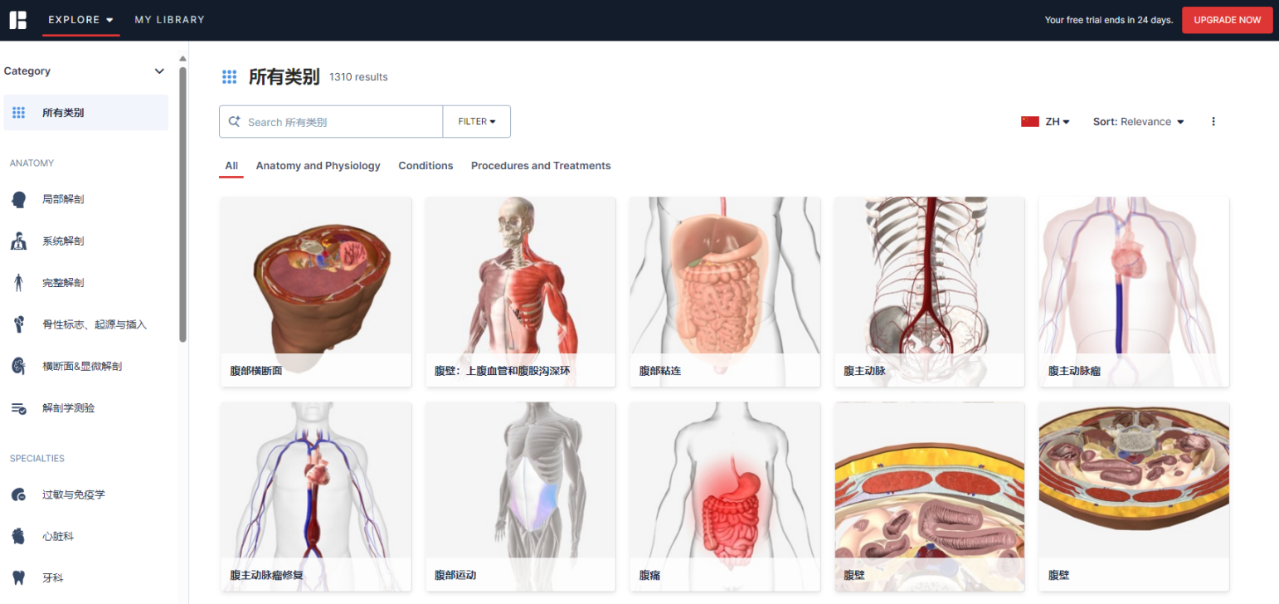
Task: Open 系统解剖 lungs icon category
Action: [x=19, y=241]
